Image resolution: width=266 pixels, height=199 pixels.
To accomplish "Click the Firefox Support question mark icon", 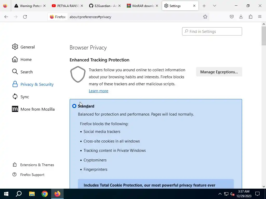I will tap(15, 174).
